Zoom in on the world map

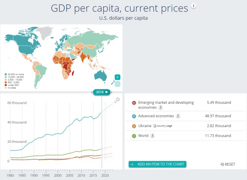click(118, 77)
